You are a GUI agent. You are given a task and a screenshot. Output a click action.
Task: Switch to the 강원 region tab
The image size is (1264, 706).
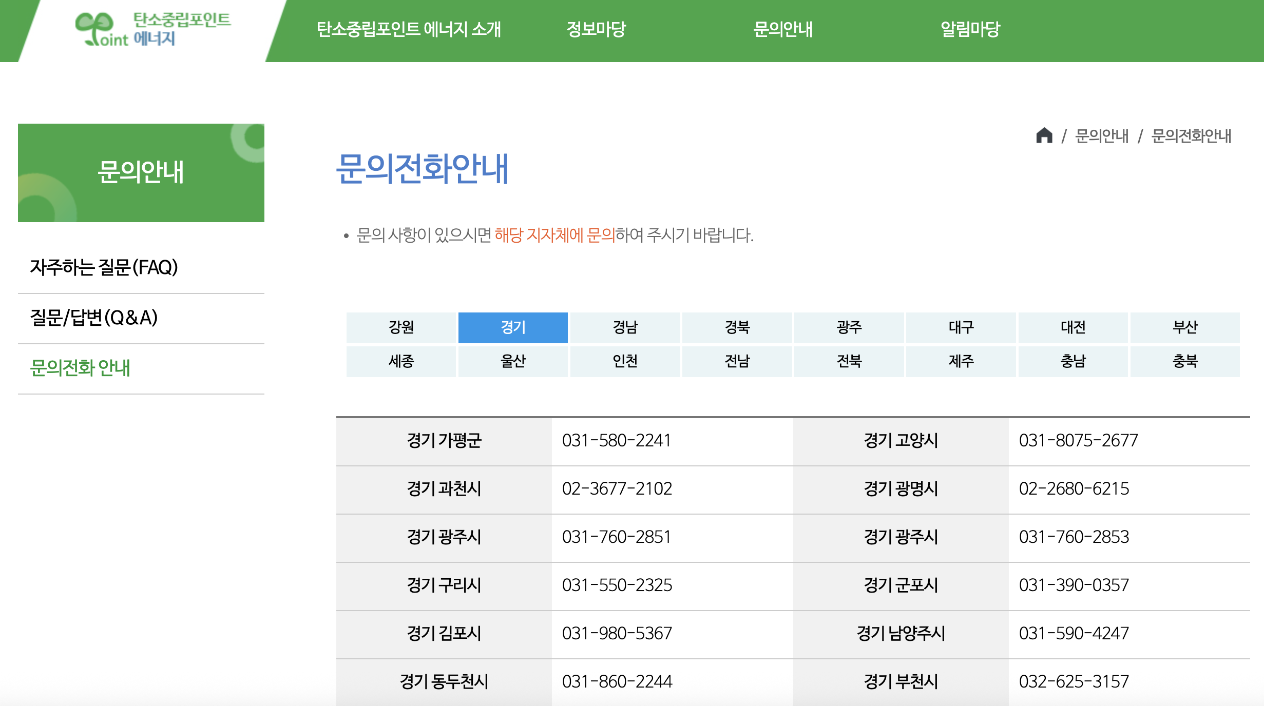click(x=401, y=327)
